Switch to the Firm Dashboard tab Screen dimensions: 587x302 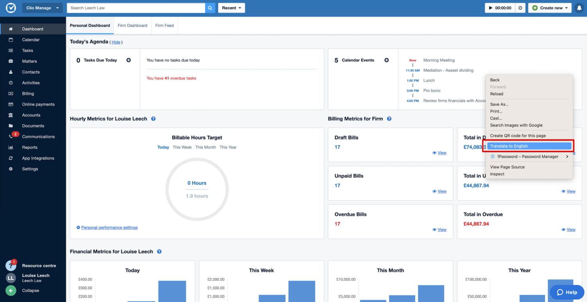132,25
